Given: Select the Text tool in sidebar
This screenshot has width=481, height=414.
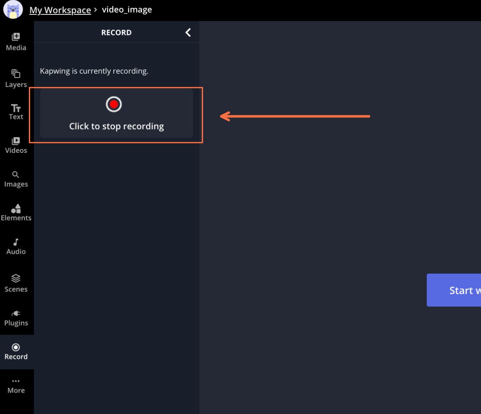Looking at the screenshot, I should (16, 111).
